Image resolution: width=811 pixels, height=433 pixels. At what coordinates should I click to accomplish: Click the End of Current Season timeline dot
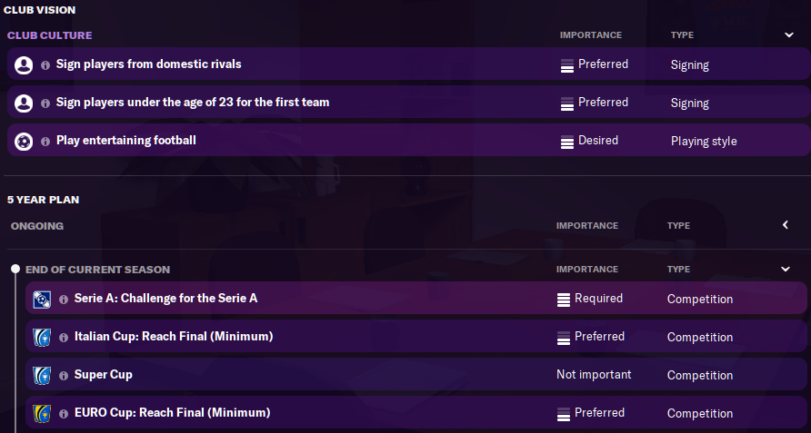pos(15,270)
